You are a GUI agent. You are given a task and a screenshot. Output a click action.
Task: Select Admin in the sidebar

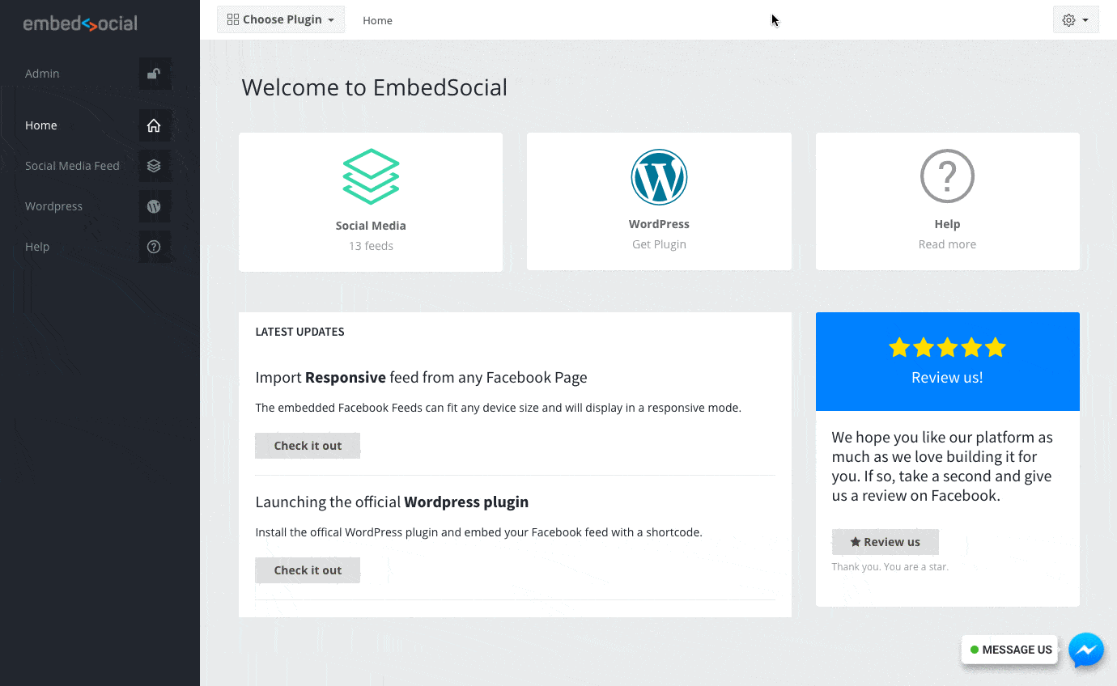[x=42, y=74]
